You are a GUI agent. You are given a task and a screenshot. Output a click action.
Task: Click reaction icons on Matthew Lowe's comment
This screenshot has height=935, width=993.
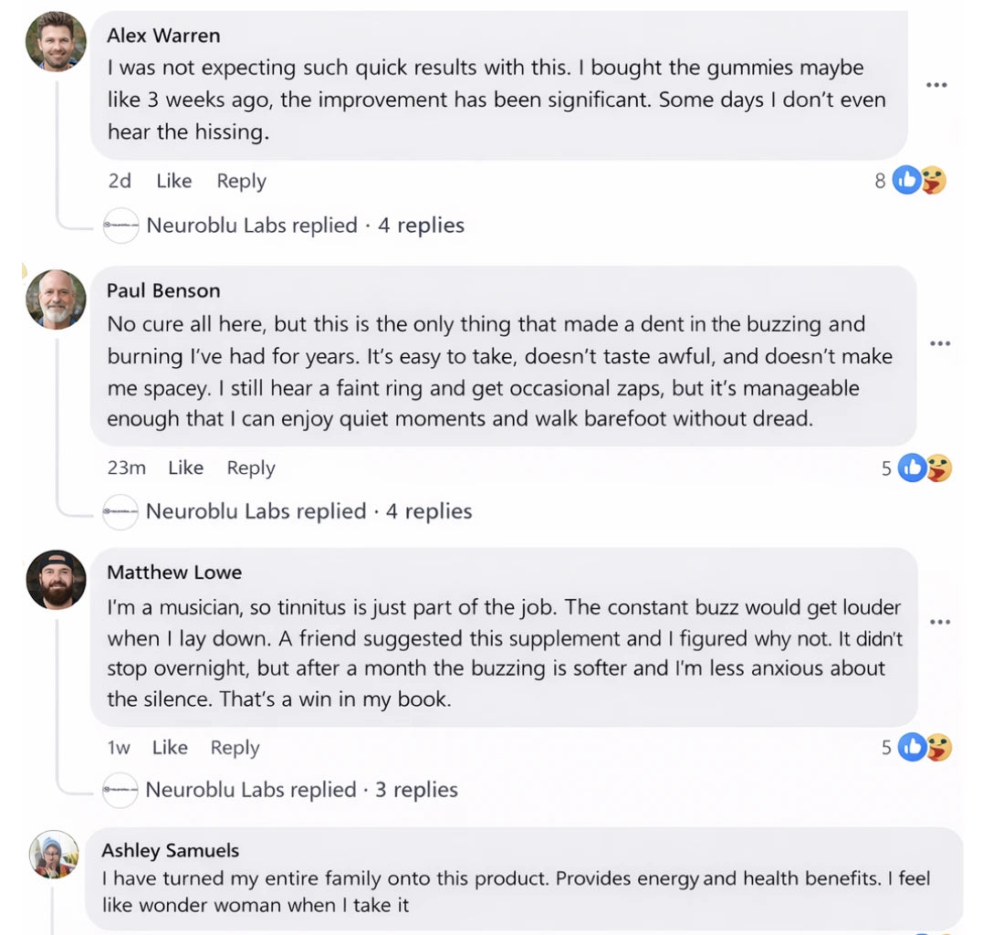[x=925, y=748]
